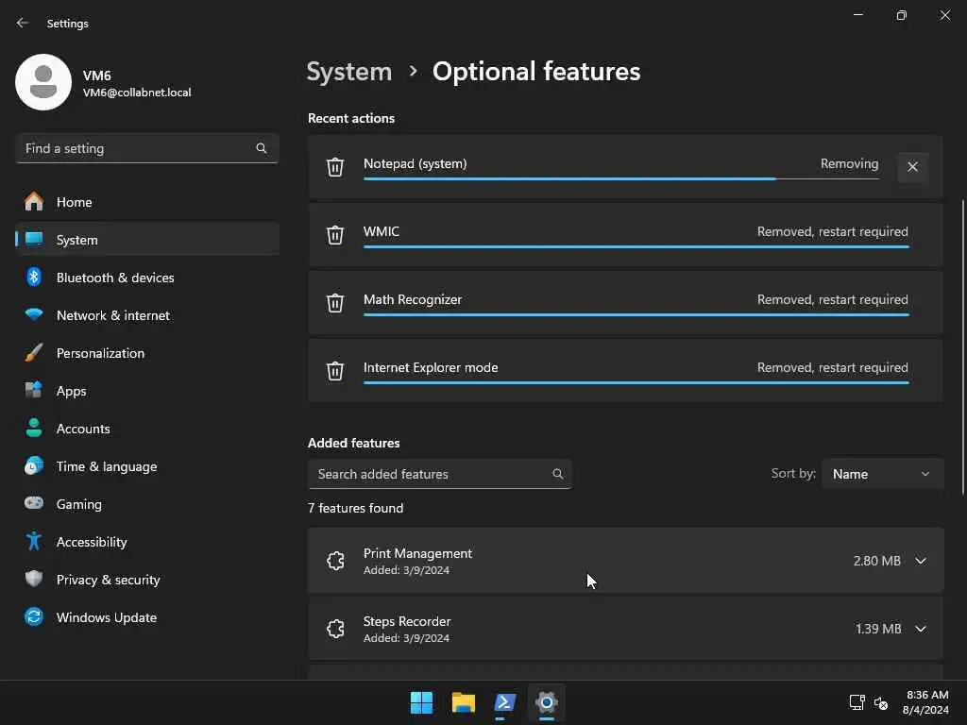
Task: Click the Print Management feature gear icon
Action: (335, 561)
